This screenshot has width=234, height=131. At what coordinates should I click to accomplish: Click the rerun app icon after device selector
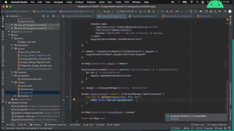pyautogui.click(x=140, y=11)
